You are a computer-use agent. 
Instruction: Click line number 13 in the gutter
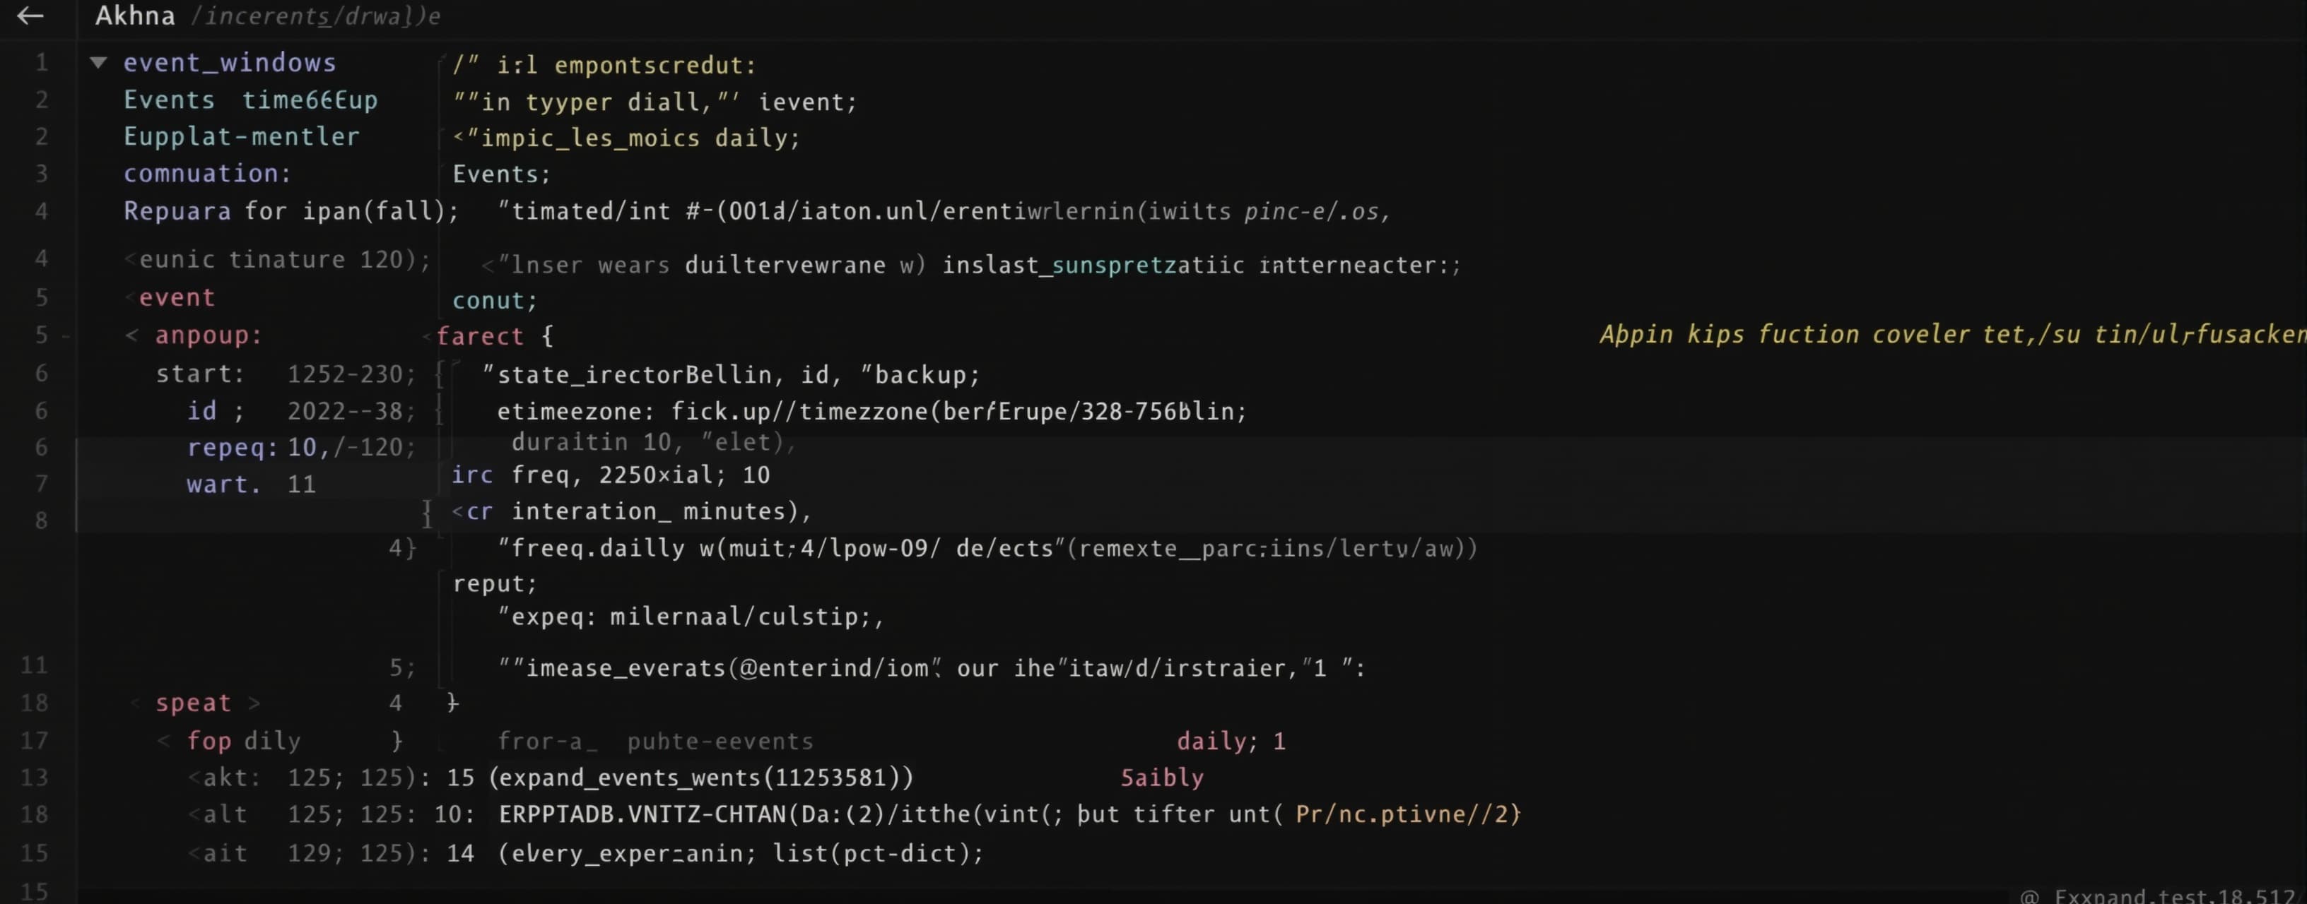(34, 778)
